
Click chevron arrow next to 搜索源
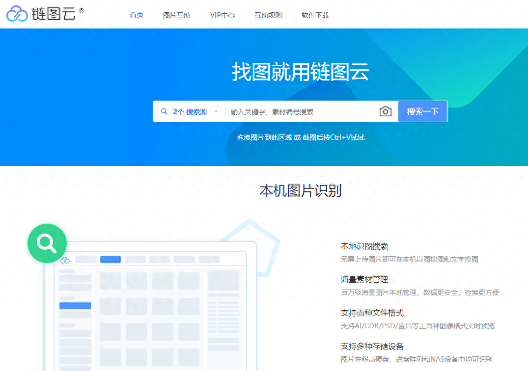tap(216, 112)
